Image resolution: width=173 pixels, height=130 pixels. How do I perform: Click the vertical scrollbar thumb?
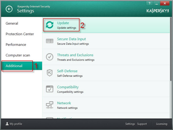click(171, 49)
